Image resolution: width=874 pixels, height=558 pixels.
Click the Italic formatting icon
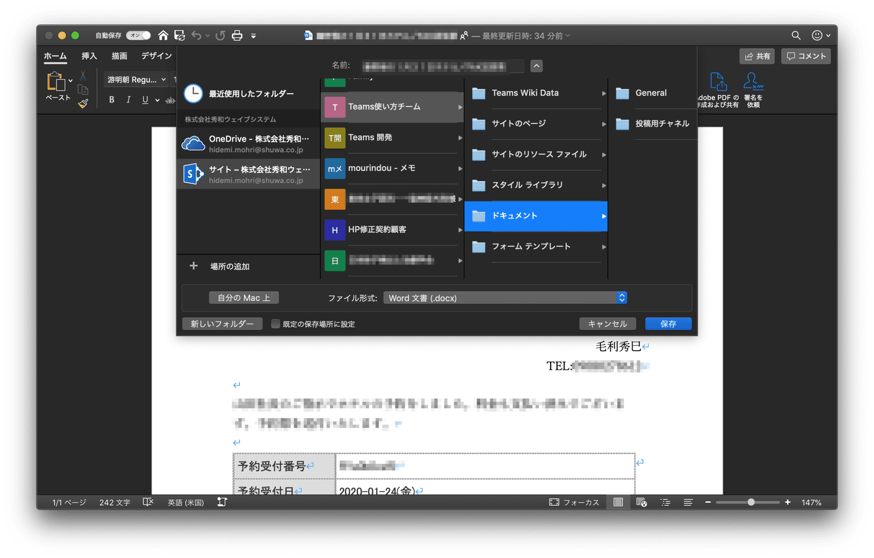pos(128,100)
